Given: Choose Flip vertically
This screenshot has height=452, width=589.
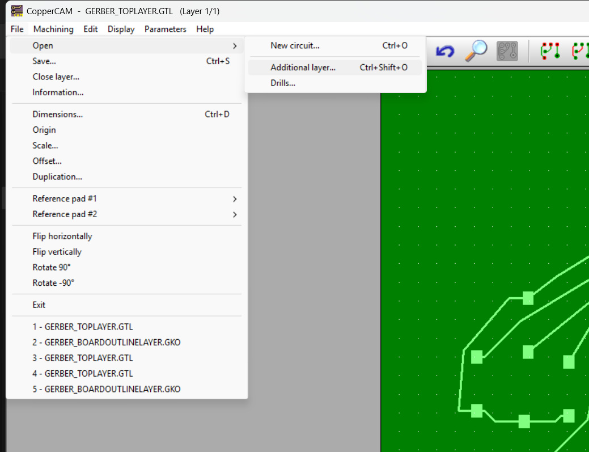Looking at the screenshot, I should [x=127, y=252].
